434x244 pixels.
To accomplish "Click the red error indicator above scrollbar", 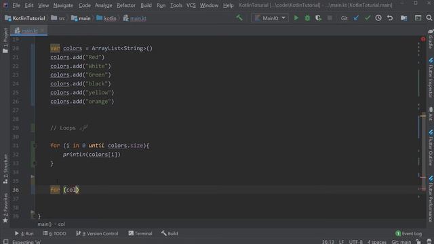I will coord(423,39).
